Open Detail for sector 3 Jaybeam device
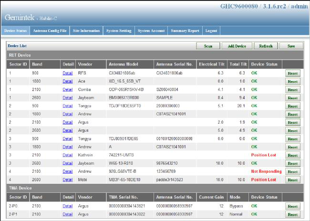This screenshot has width=310, height=221. pos(68,163)
